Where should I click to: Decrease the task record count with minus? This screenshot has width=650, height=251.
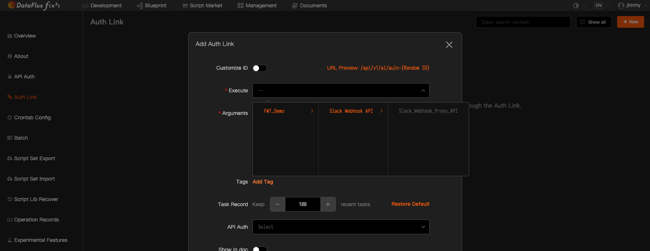click(278, 204)
